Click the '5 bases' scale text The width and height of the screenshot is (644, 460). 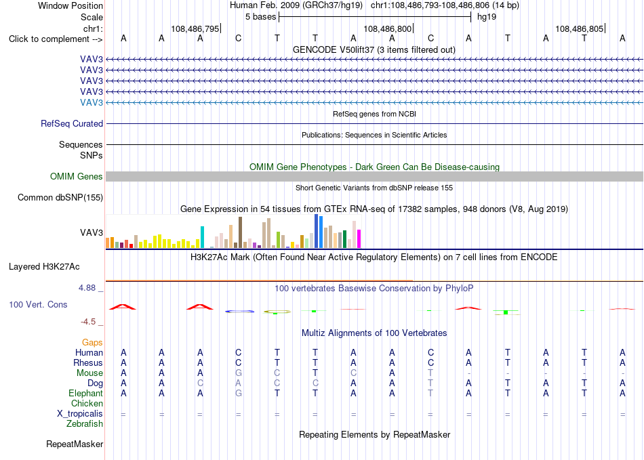261,17
